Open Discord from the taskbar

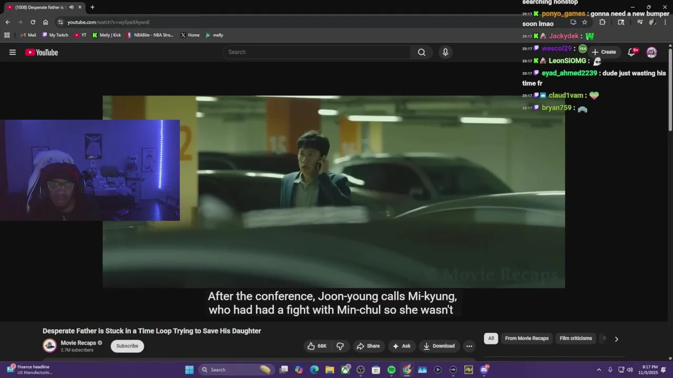point(484,370)
